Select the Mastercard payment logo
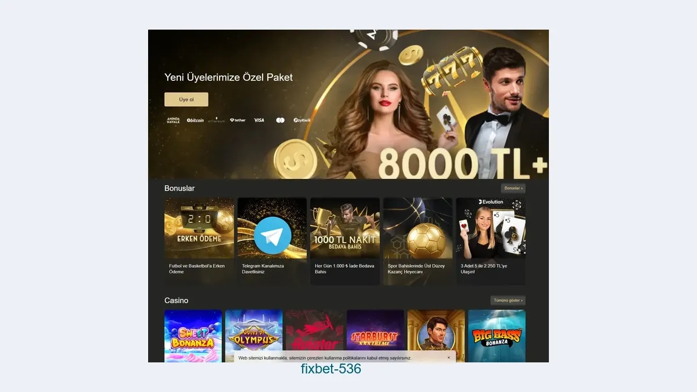697x392 pixels. (x=280, y=120)
